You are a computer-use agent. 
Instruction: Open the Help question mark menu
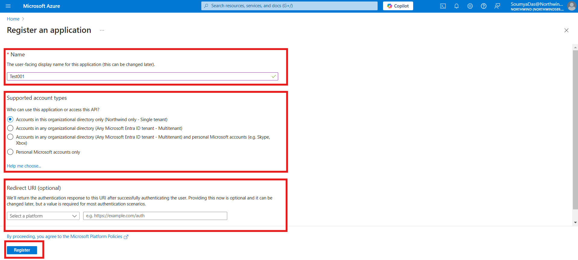(x=483, y=6)
